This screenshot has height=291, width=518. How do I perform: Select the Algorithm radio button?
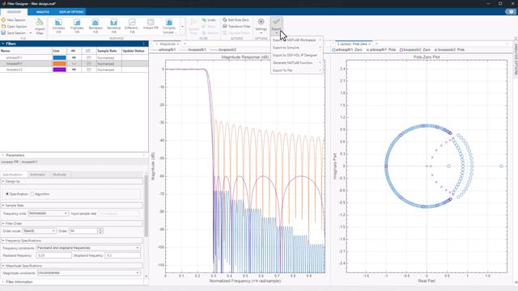pyautogui.click(x=32, y=194)
